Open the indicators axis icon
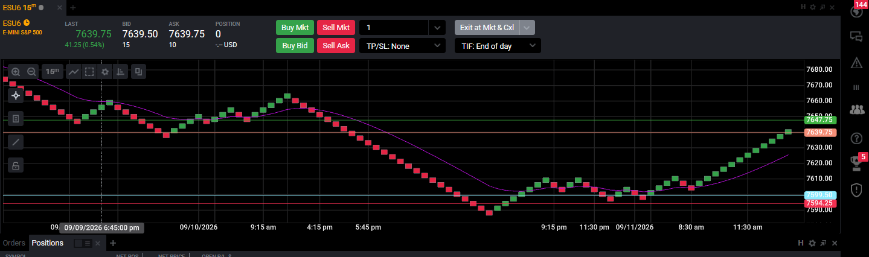 [x=121, y=72]
